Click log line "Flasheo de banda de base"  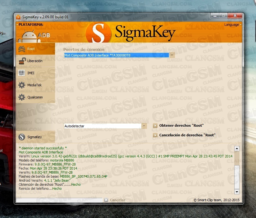[x=63, y=176]
